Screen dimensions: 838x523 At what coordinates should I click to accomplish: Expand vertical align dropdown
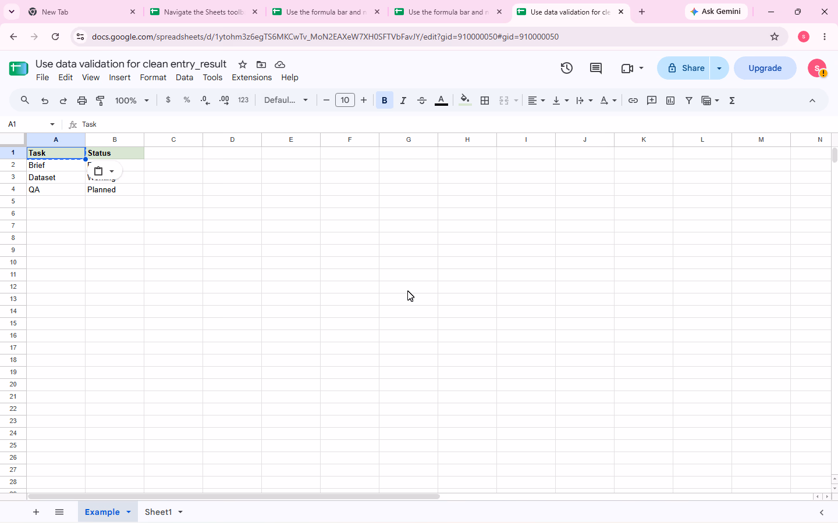pos(560,101)
